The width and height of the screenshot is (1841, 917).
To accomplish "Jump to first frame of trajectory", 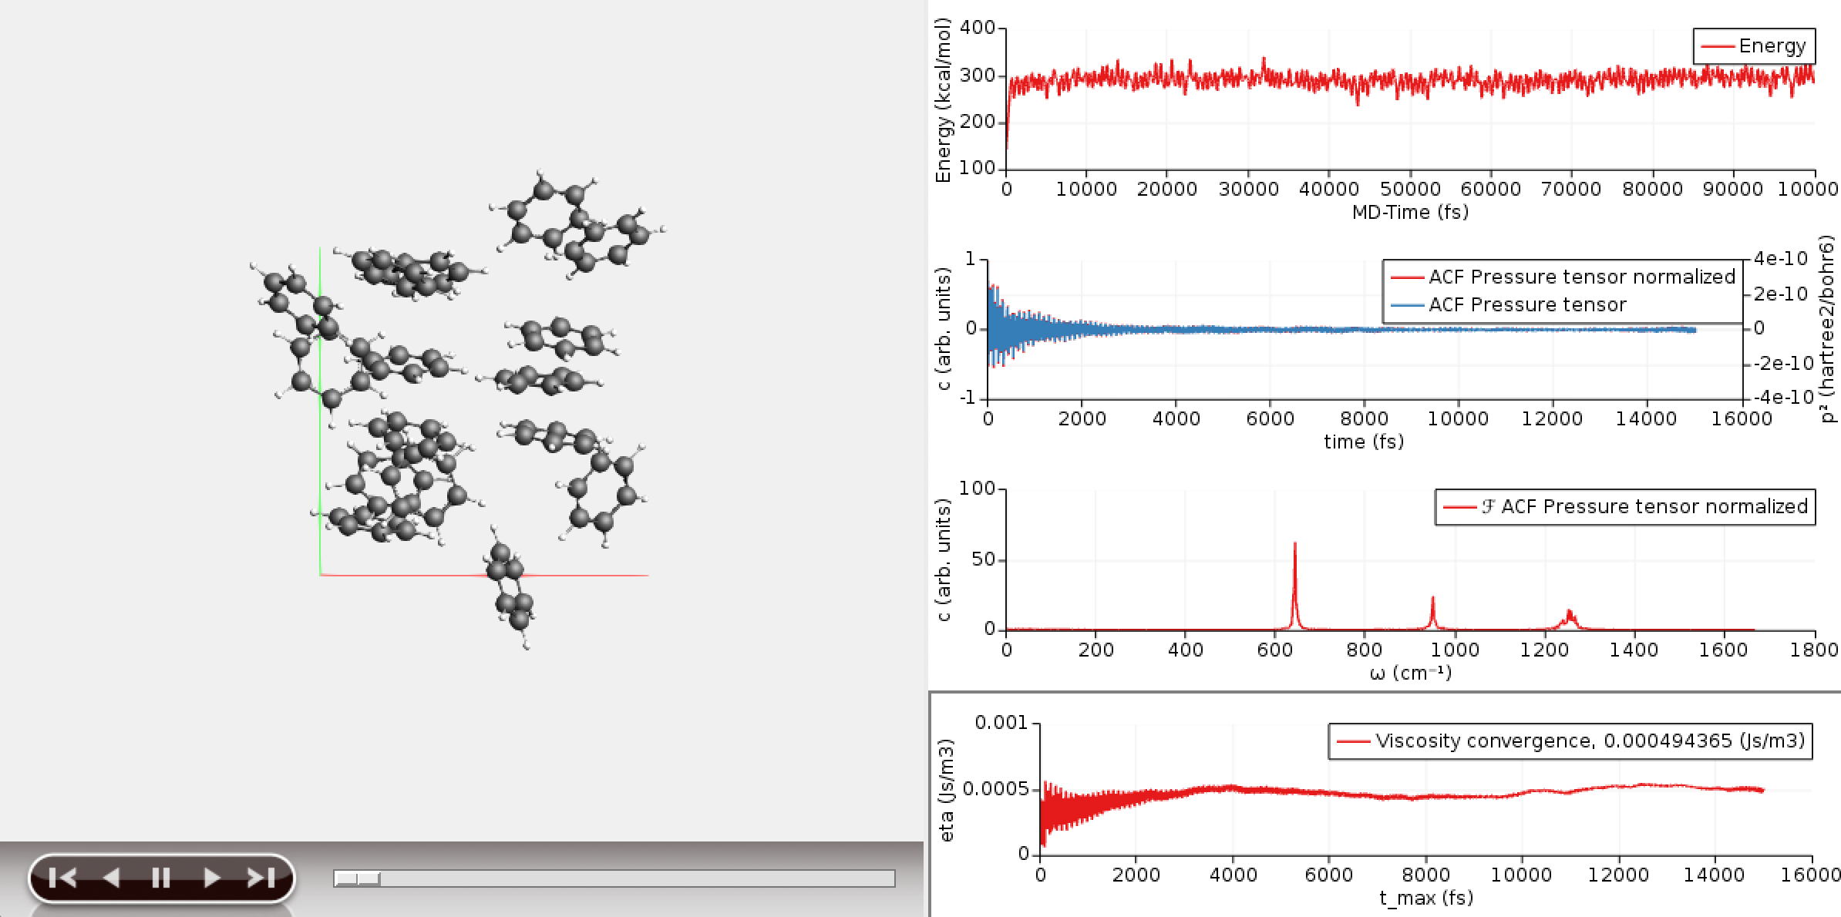I will (62, 877).
